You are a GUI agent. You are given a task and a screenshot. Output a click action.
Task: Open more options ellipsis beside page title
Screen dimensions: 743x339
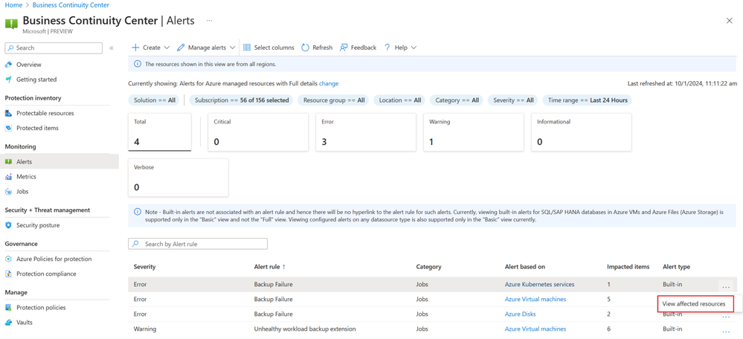tap(209, 20)
